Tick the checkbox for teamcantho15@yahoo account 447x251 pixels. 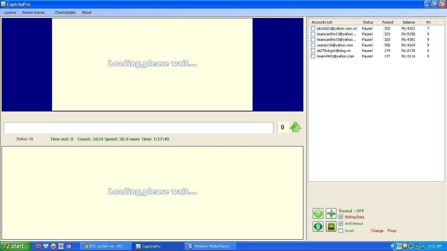click(313, 40)
